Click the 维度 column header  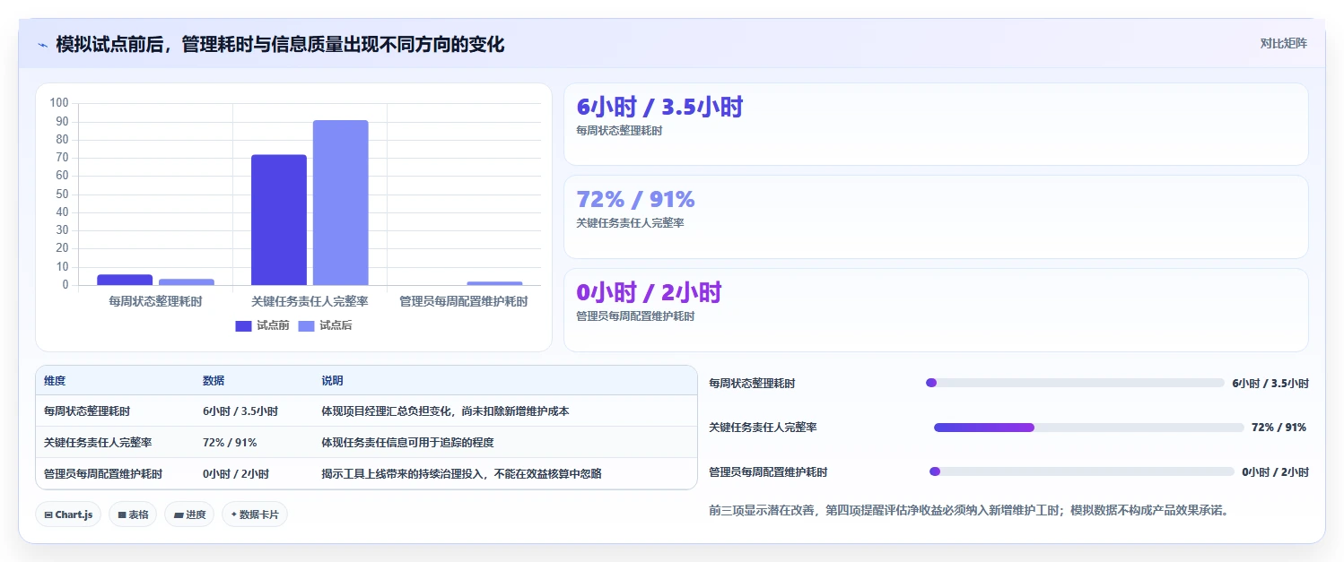(55, 381)
